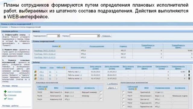The width and height of the screenshot is (193, 109).
Task: Open work number link in 'Работы июля 1.1' row
Action: 57,79
